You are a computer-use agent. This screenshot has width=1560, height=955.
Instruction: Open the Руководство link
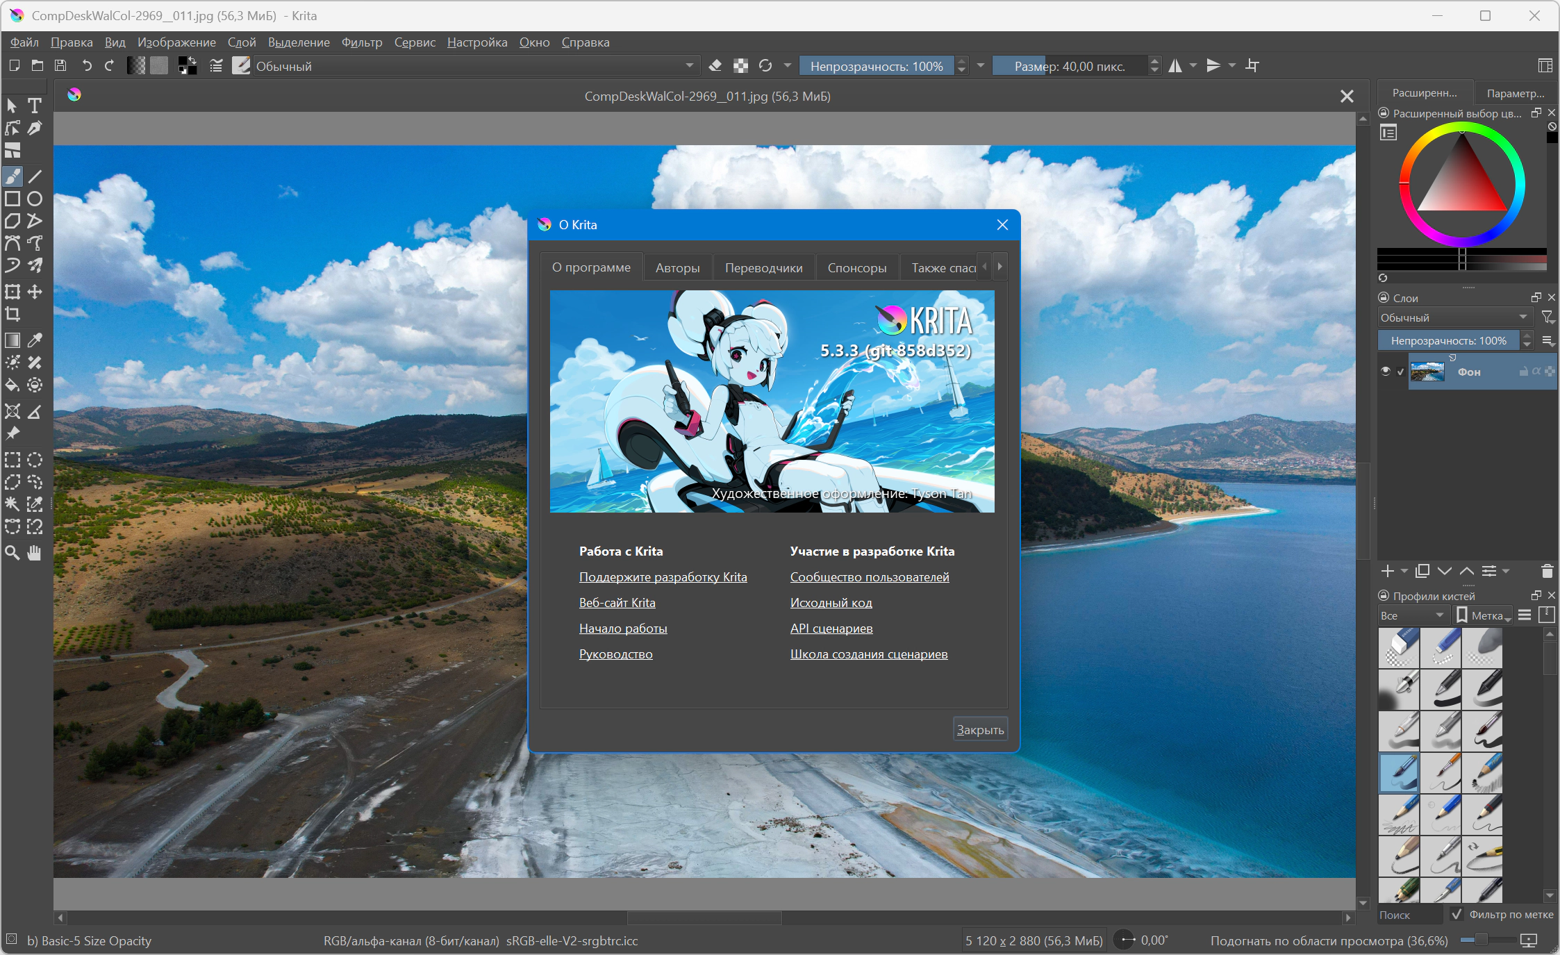616,654
